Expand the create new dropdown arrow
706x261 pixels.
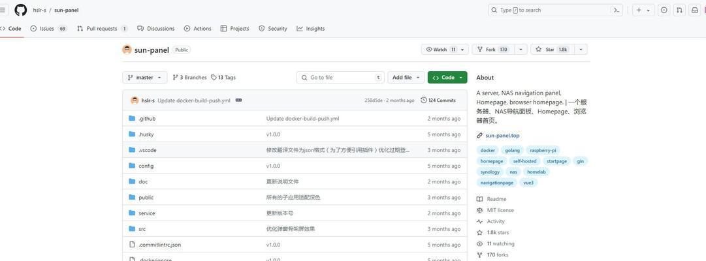(x=649, y=10)
